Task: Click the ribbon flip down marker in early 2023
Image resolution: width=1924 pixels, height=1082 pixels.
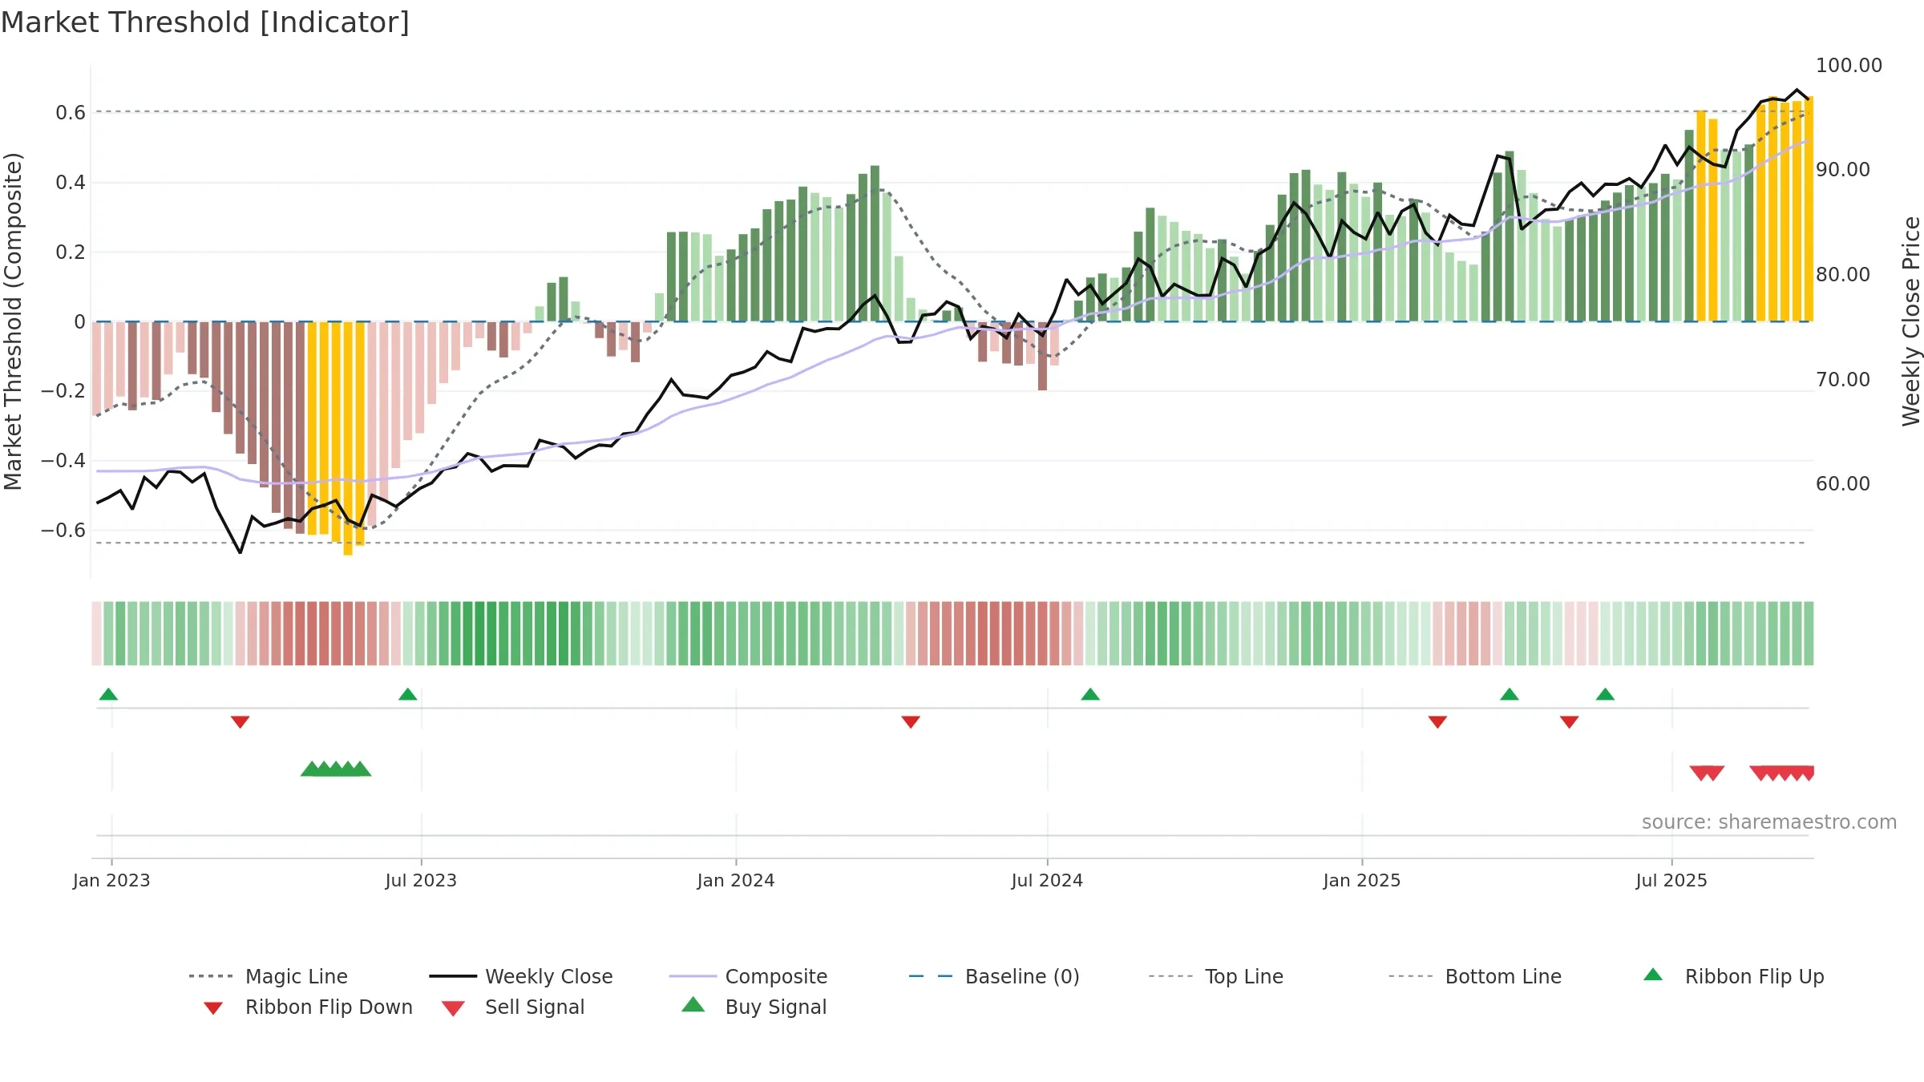Action: click(240, 722)
